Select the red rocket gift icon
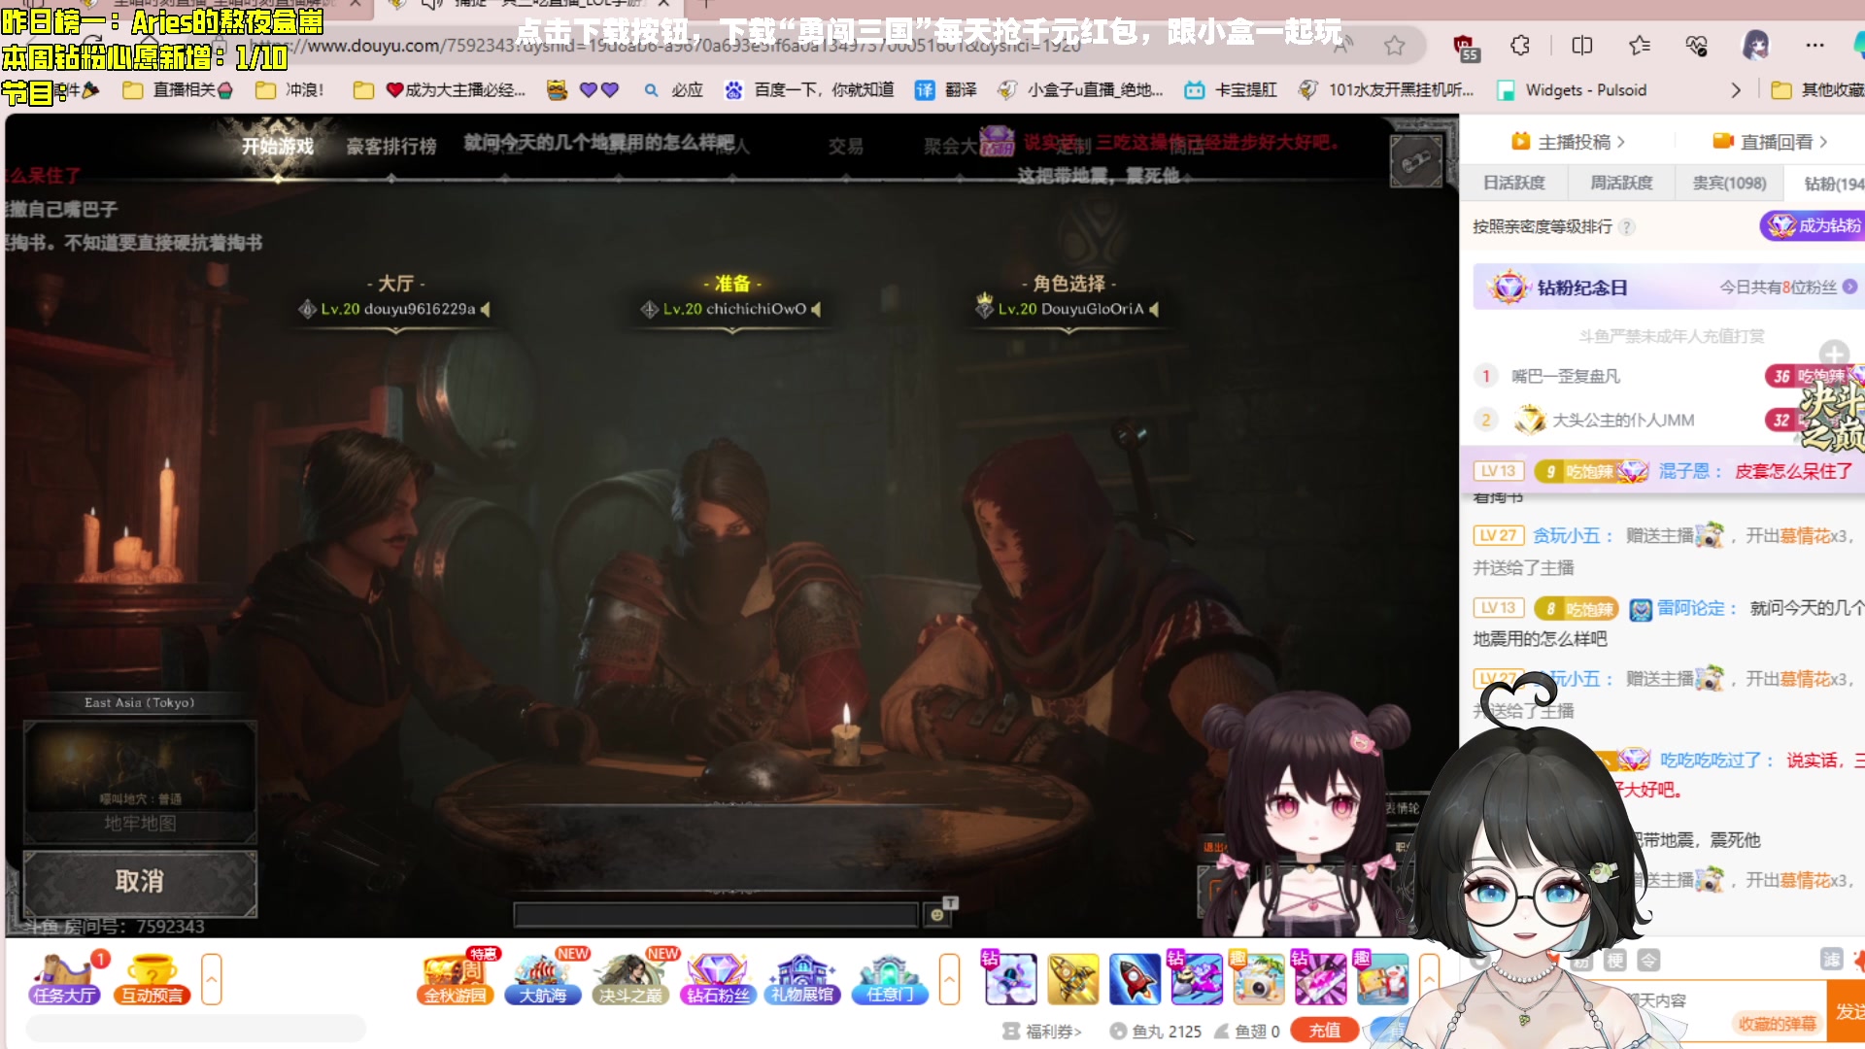The image size is (1865, 1049). coord(1135,978)
